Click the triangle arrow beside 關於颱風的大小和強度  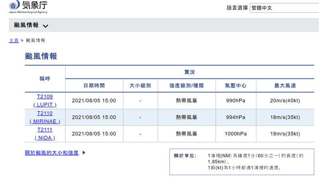tap(84, 153)
